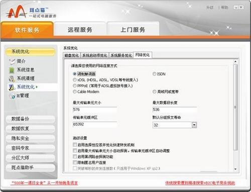Click the 系统信息 green icon
The height and width of the screenshot is (192, 251).
click(12, 70)
